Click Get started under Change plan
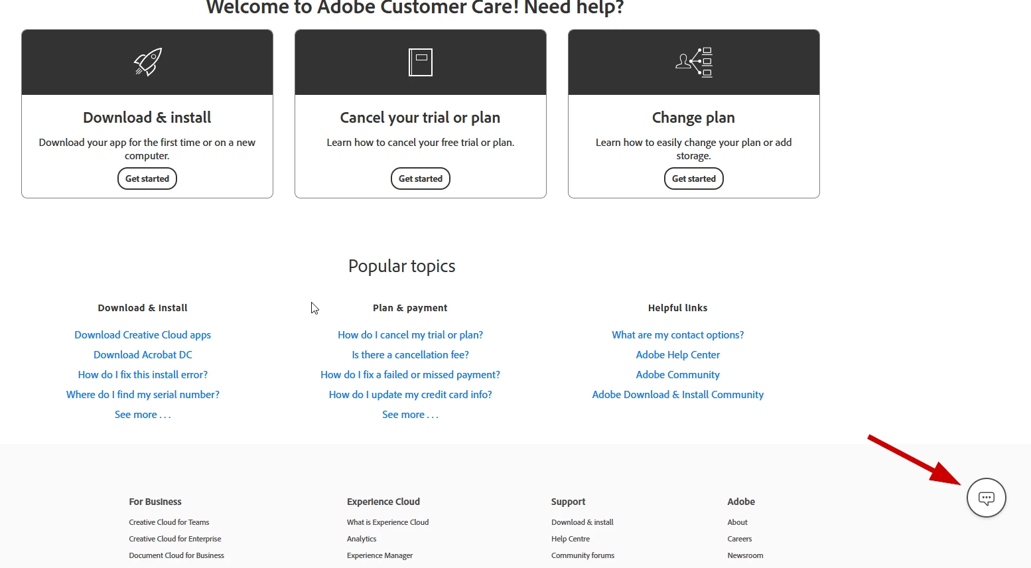Image resolution: width=1031 pixels, height=568 pixels. pyautogui.click(x=694, y=178)
